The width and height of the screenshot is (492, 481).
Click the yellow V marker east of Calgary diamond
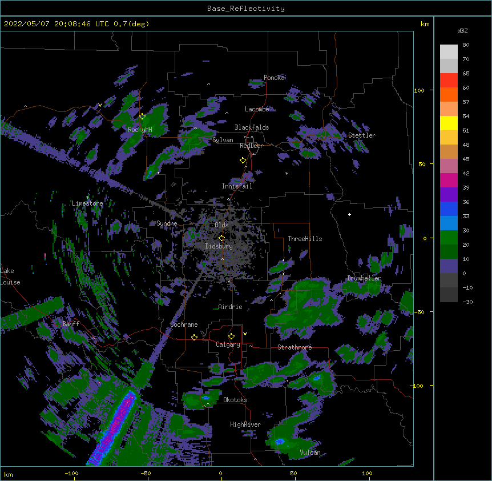(x=245, y=334)
